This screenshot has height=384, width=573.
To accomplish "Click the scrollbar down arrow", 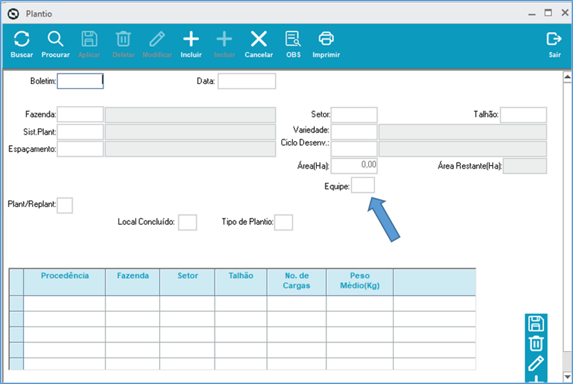I will [567, 376].
